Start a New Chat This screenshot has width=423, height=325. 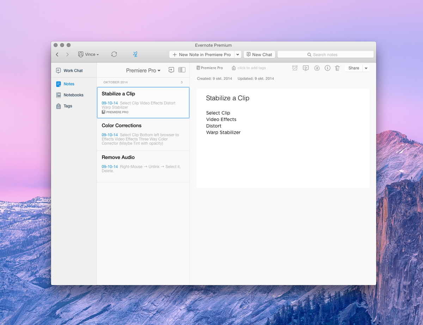[259, 55]
